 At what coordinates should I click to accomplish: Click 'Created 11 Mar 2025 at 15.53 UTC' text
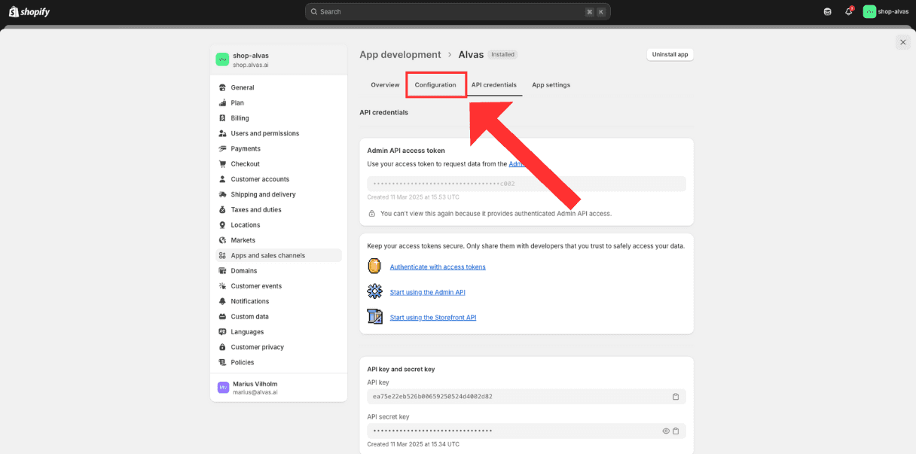point(413,197)
